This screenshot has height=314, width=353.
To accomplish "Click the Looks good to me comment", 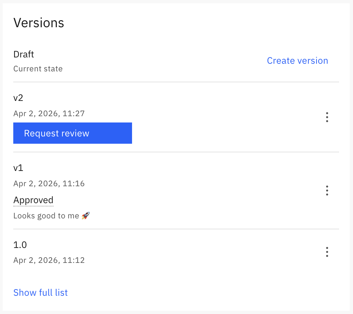I will pos(46,216).
